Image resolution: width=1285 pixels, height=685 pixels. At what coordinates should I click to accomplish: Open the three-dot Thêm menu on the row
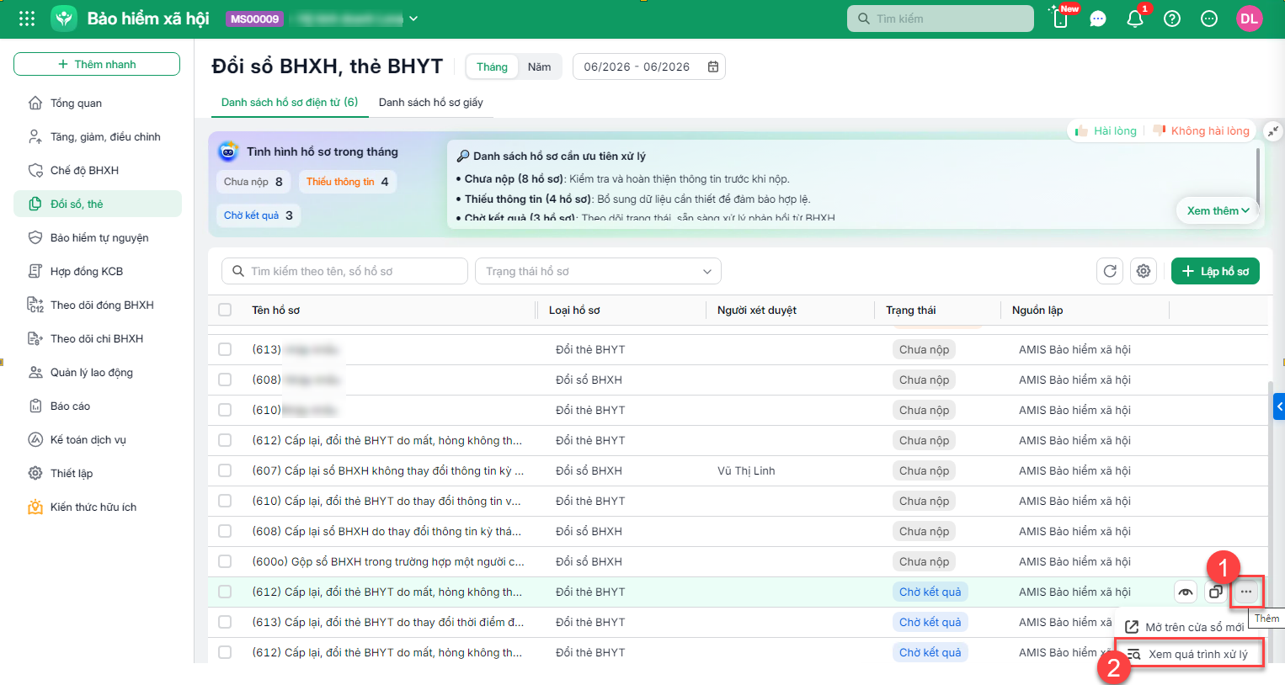coord(1246,592)
